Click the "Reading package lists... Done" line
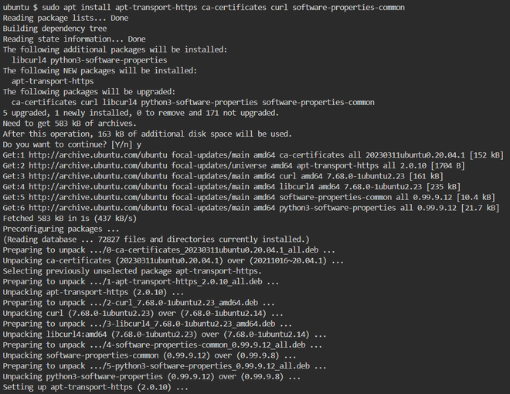 66,18
